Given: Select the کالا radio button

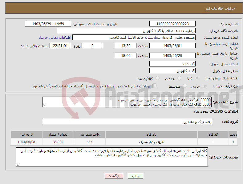Looking at the screenshot, I should [x=197, y=78].
